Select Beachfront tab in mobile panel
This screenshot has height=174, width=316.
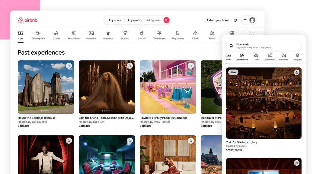coord(270,57)
